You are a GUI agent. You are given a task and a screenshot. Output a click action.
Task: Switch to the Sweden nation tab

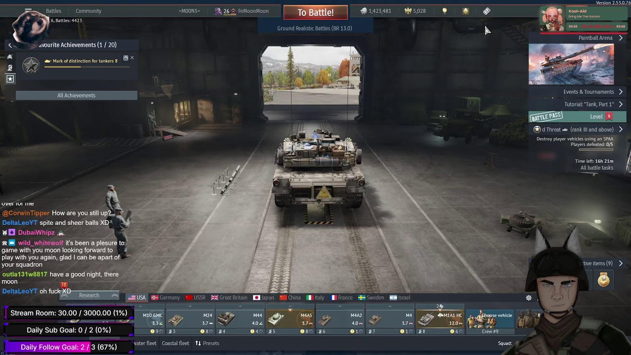click(371, 297)
